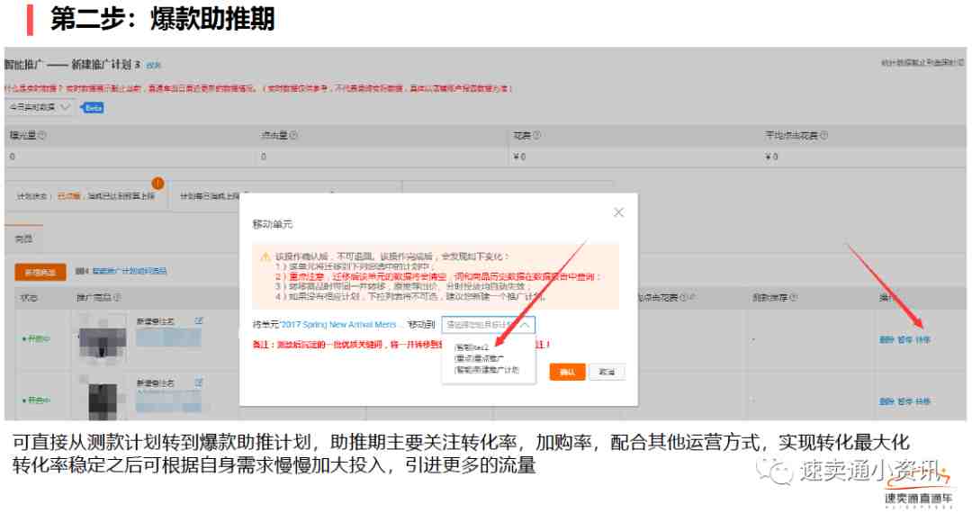Click the 取消 button in dialog
This screenshot has width=972, height=513.
click(x=607, y=372)
